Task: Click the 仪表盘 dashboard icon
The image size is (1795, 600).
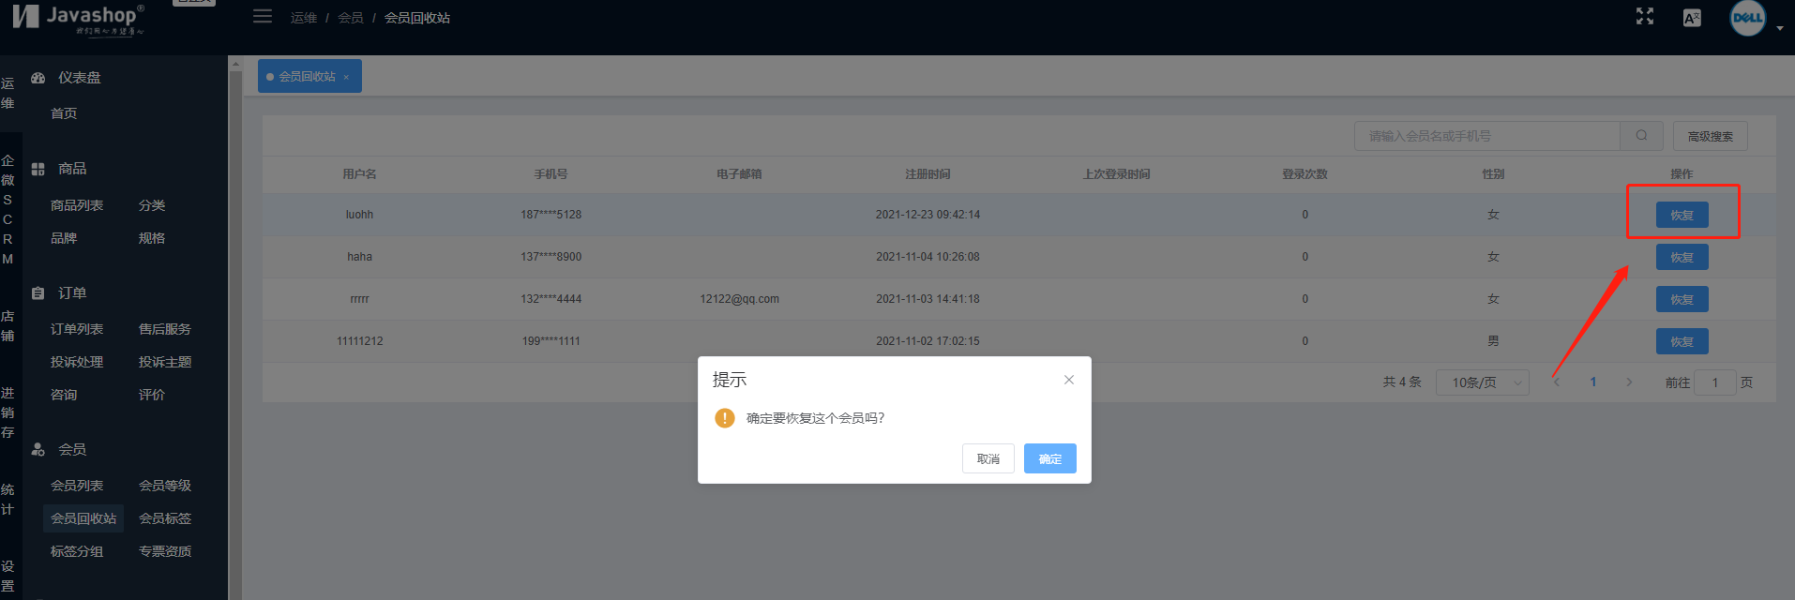Action: point(38,78)
